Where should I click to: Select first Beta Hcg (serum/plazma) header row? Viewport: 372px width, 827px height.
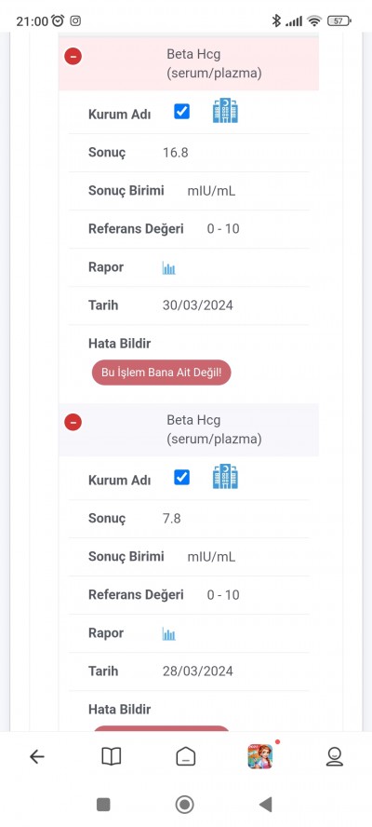coord(189,63)
